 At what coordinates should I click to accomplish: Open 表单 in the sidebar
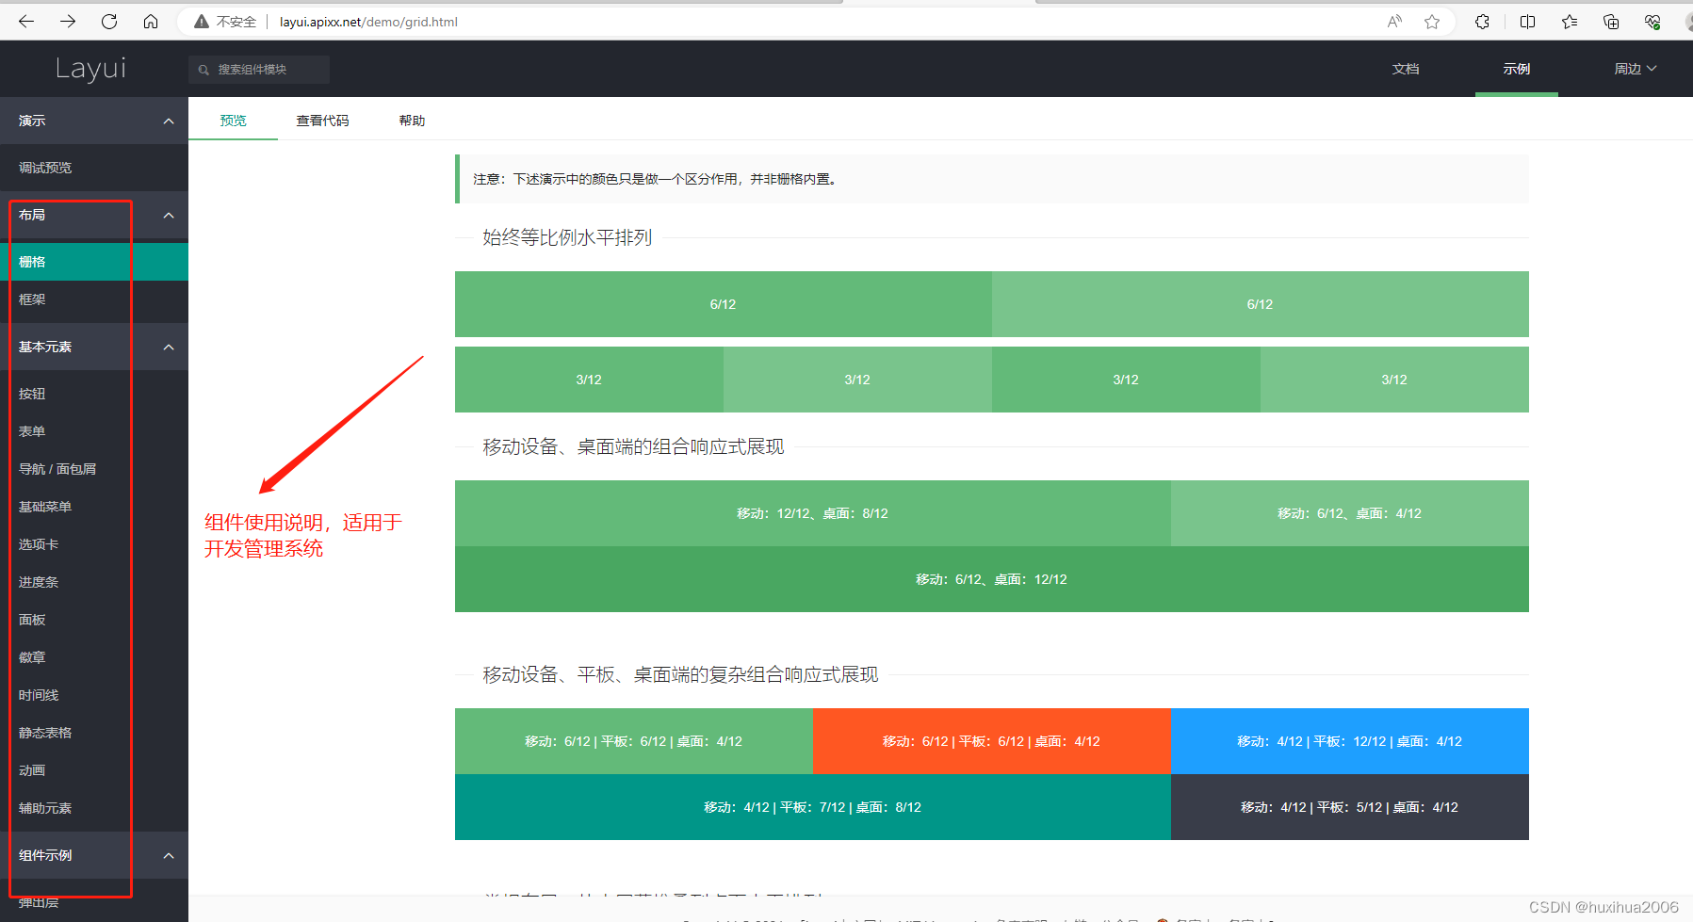94,431
